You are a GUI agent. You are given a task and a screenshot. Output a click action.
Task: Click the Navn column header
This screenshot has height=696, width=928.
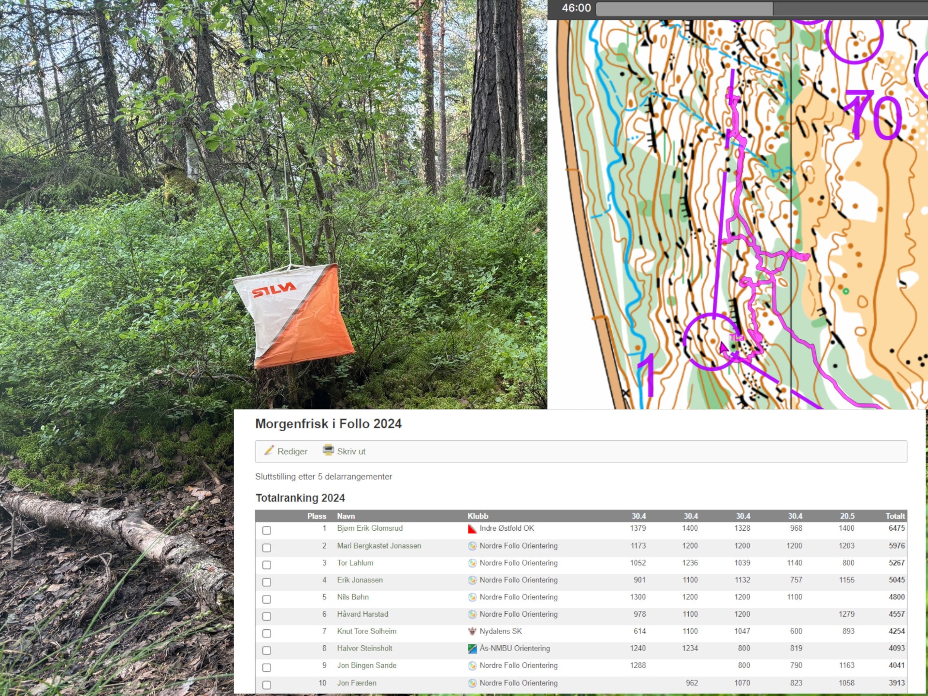pos(346,516)
